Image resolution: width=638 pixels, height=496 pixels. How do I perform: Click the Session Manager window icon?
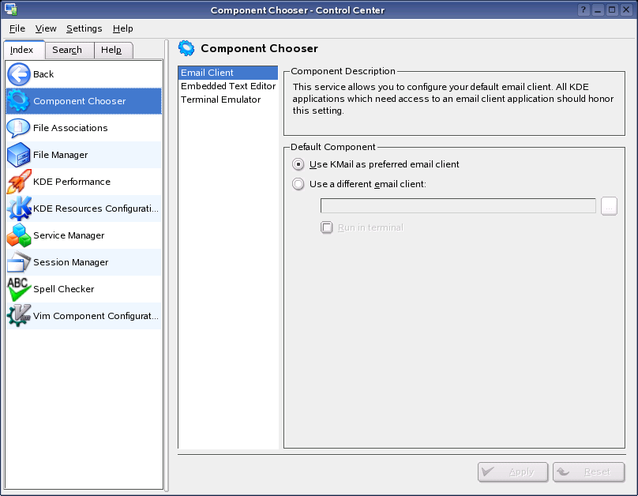19,262
